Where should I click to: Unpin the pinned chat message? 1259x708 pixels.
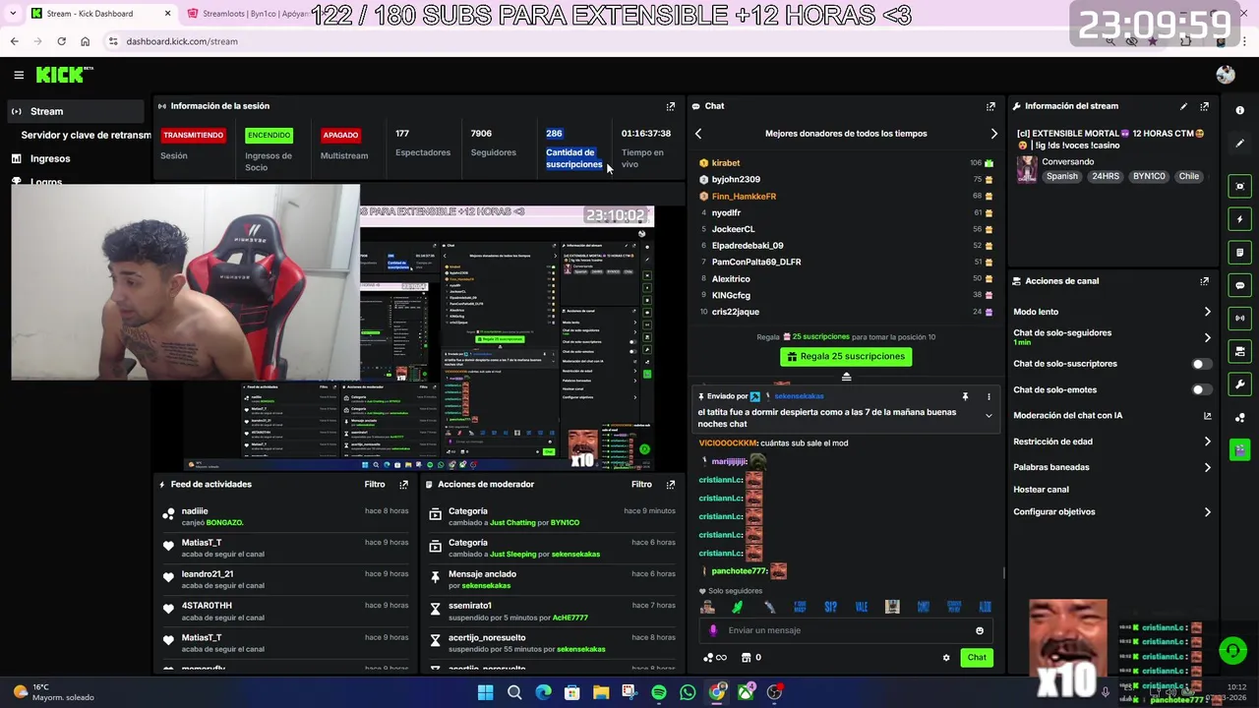click(x=965, y=396)
